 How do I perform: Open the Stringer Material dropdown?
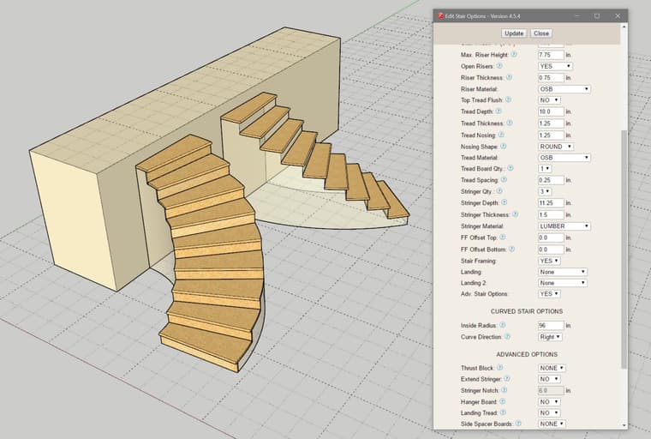tap(564, 226)
